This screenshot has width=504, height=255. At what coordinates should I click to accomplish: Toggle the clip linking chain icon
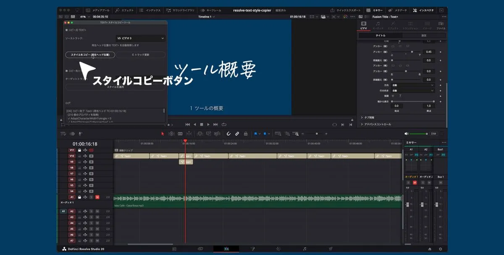coord(237,134)
